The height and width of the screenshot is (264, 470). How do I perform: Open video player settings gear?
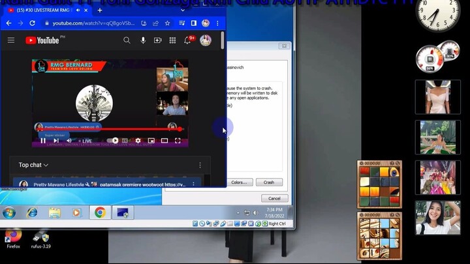pyautogui.click(x=138, y=140)
